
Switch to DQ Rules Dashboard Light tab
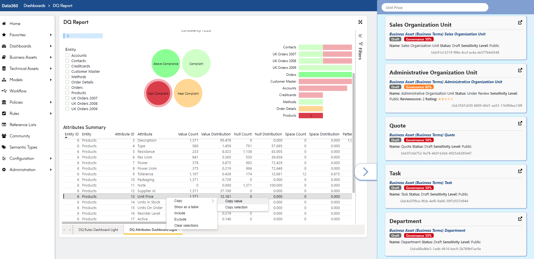click(98, 230)
